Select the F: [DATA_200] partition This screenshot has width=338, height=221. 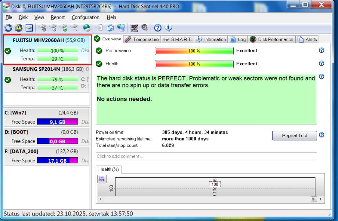(47, 156)
